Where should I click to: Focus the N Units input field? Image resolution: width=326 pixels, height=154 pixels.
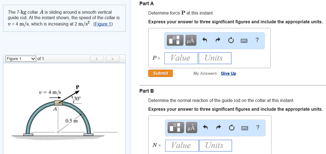pyautogui.click(x=215, y=146)
